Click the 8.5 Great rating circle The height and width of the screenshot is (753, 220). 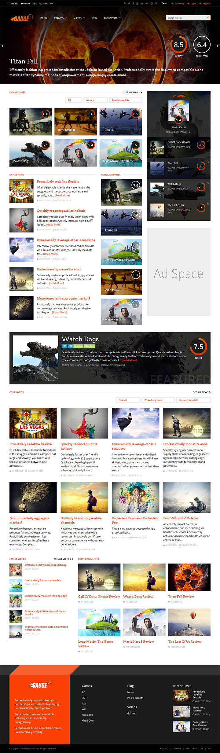(x=179, y=45)
